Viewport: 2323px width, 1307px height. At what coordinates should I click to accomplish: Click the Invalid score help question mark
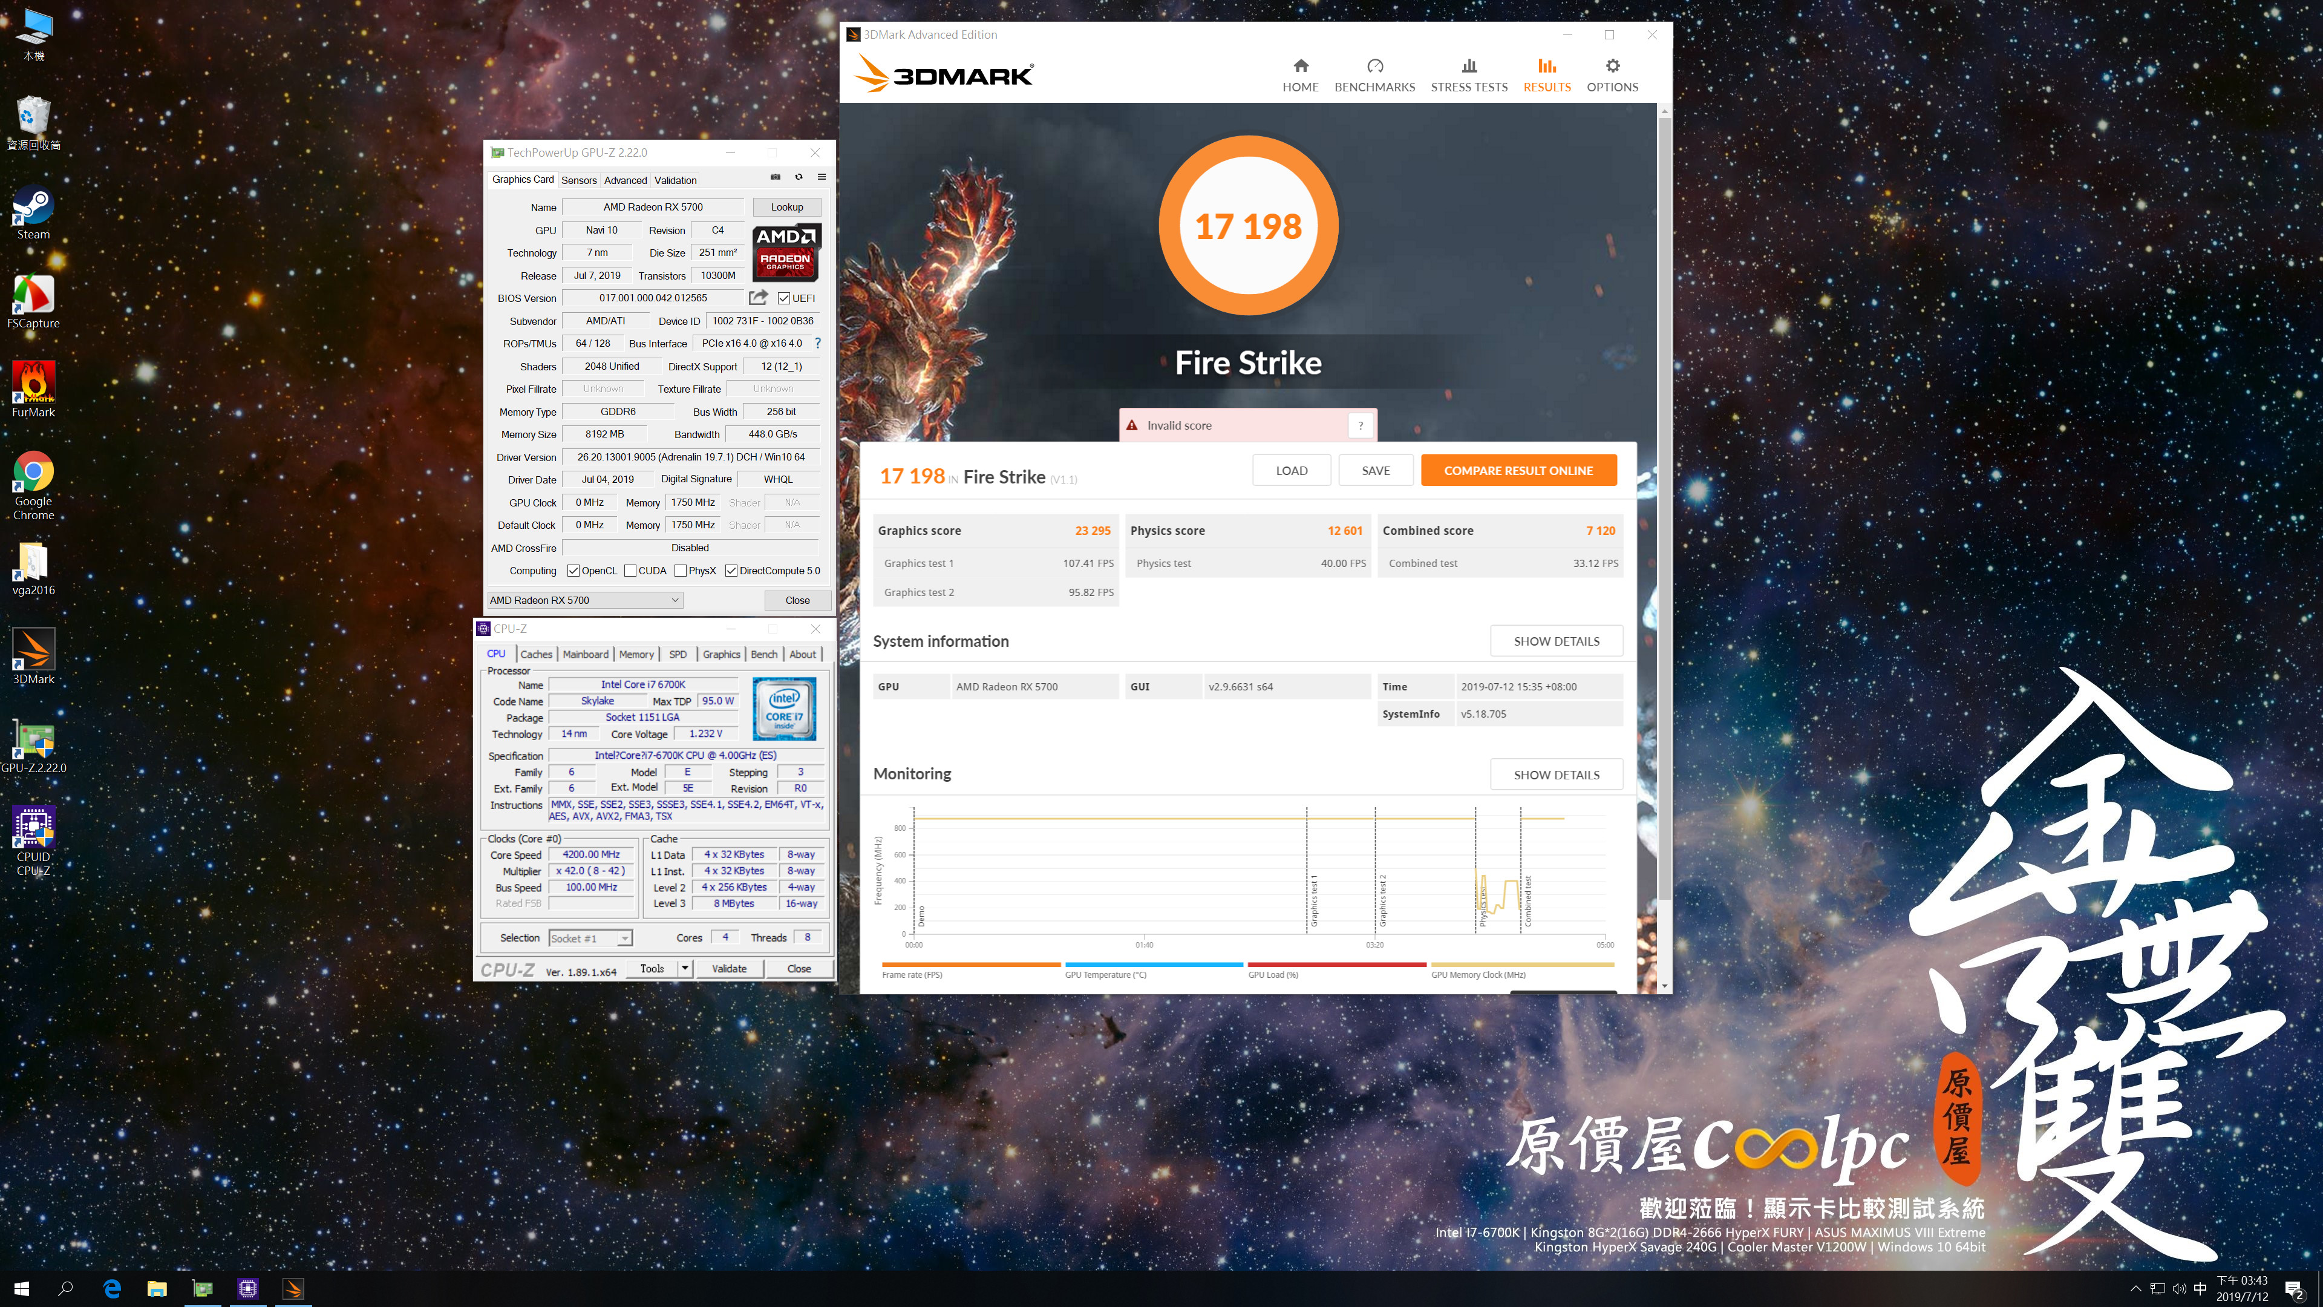(1361, 426)
